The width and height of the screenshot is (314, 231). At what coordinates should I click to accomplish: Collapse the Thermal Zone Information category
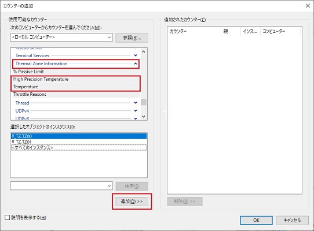(136, 64)
